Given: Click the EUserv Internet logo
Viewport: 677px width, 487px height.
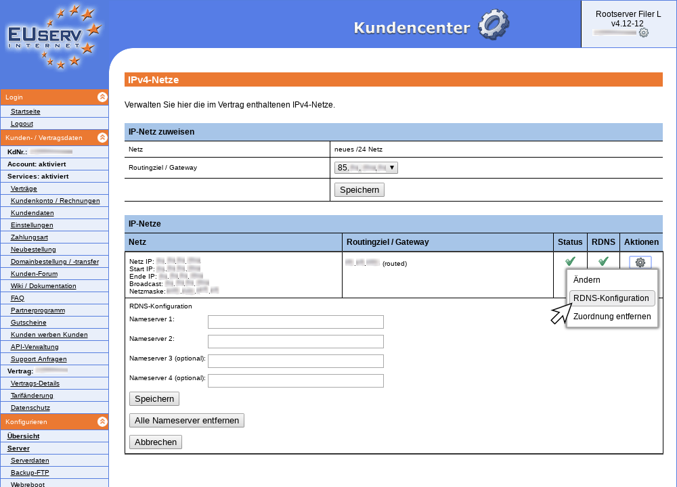Looking at the screenshot, I should click(54, 38).
